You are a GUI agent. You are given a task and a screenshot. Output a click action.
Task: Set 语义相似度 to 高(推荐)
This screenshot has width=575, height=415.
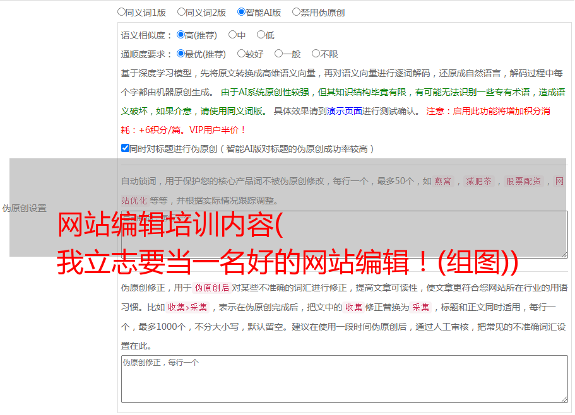[x=181, y=35]
